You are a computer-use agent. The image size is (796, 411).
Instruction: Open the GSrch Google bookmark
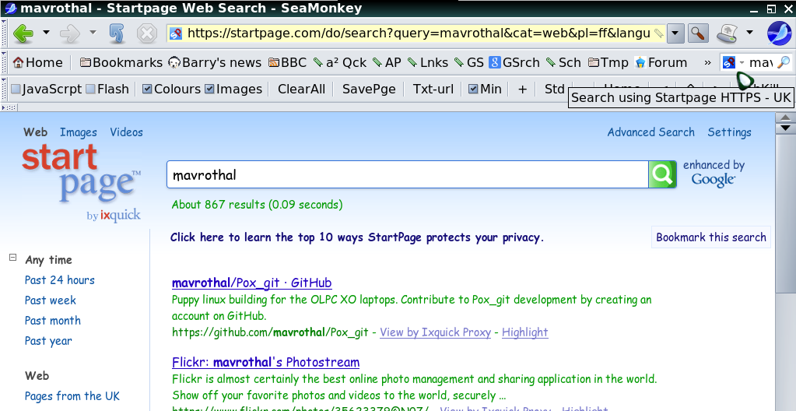click(x=514, y=62)
